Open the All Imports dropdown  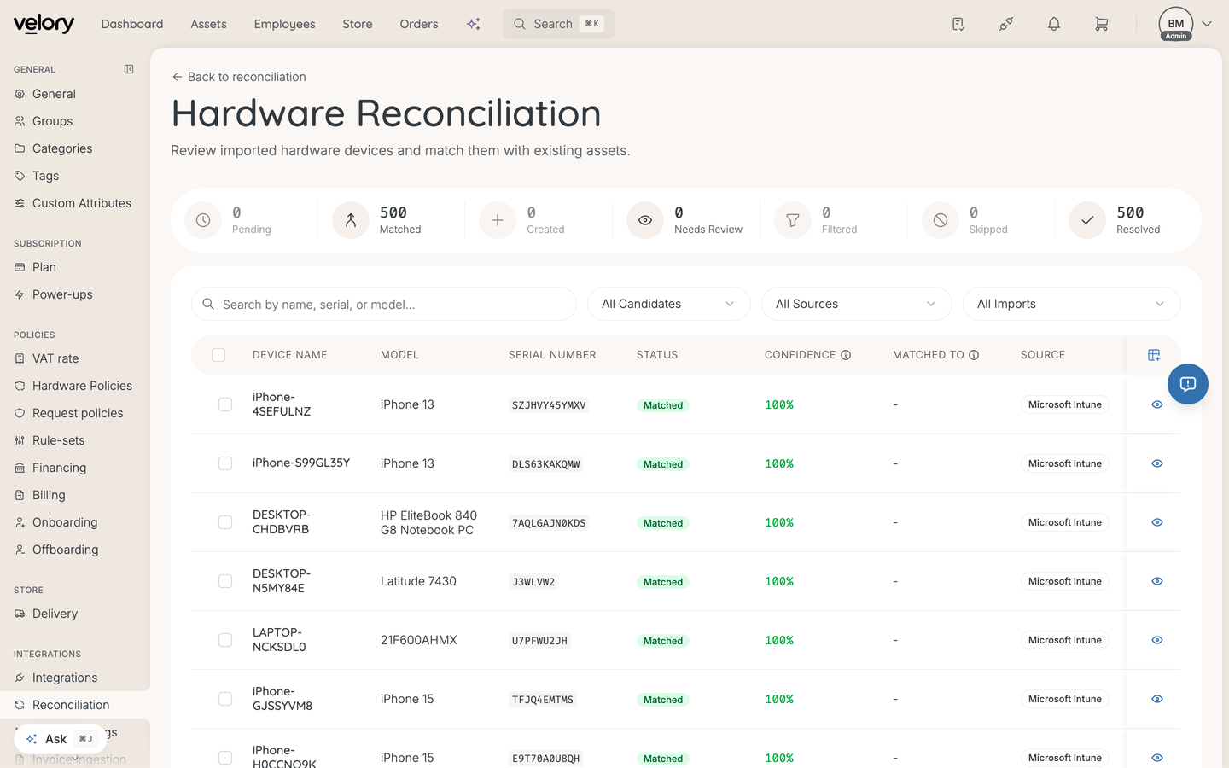click(1071, 304)
